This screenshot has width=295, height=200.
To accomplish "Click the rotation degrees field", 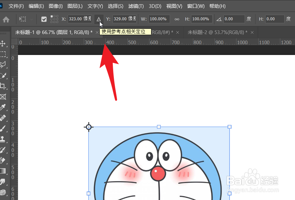I will [234, 19].
